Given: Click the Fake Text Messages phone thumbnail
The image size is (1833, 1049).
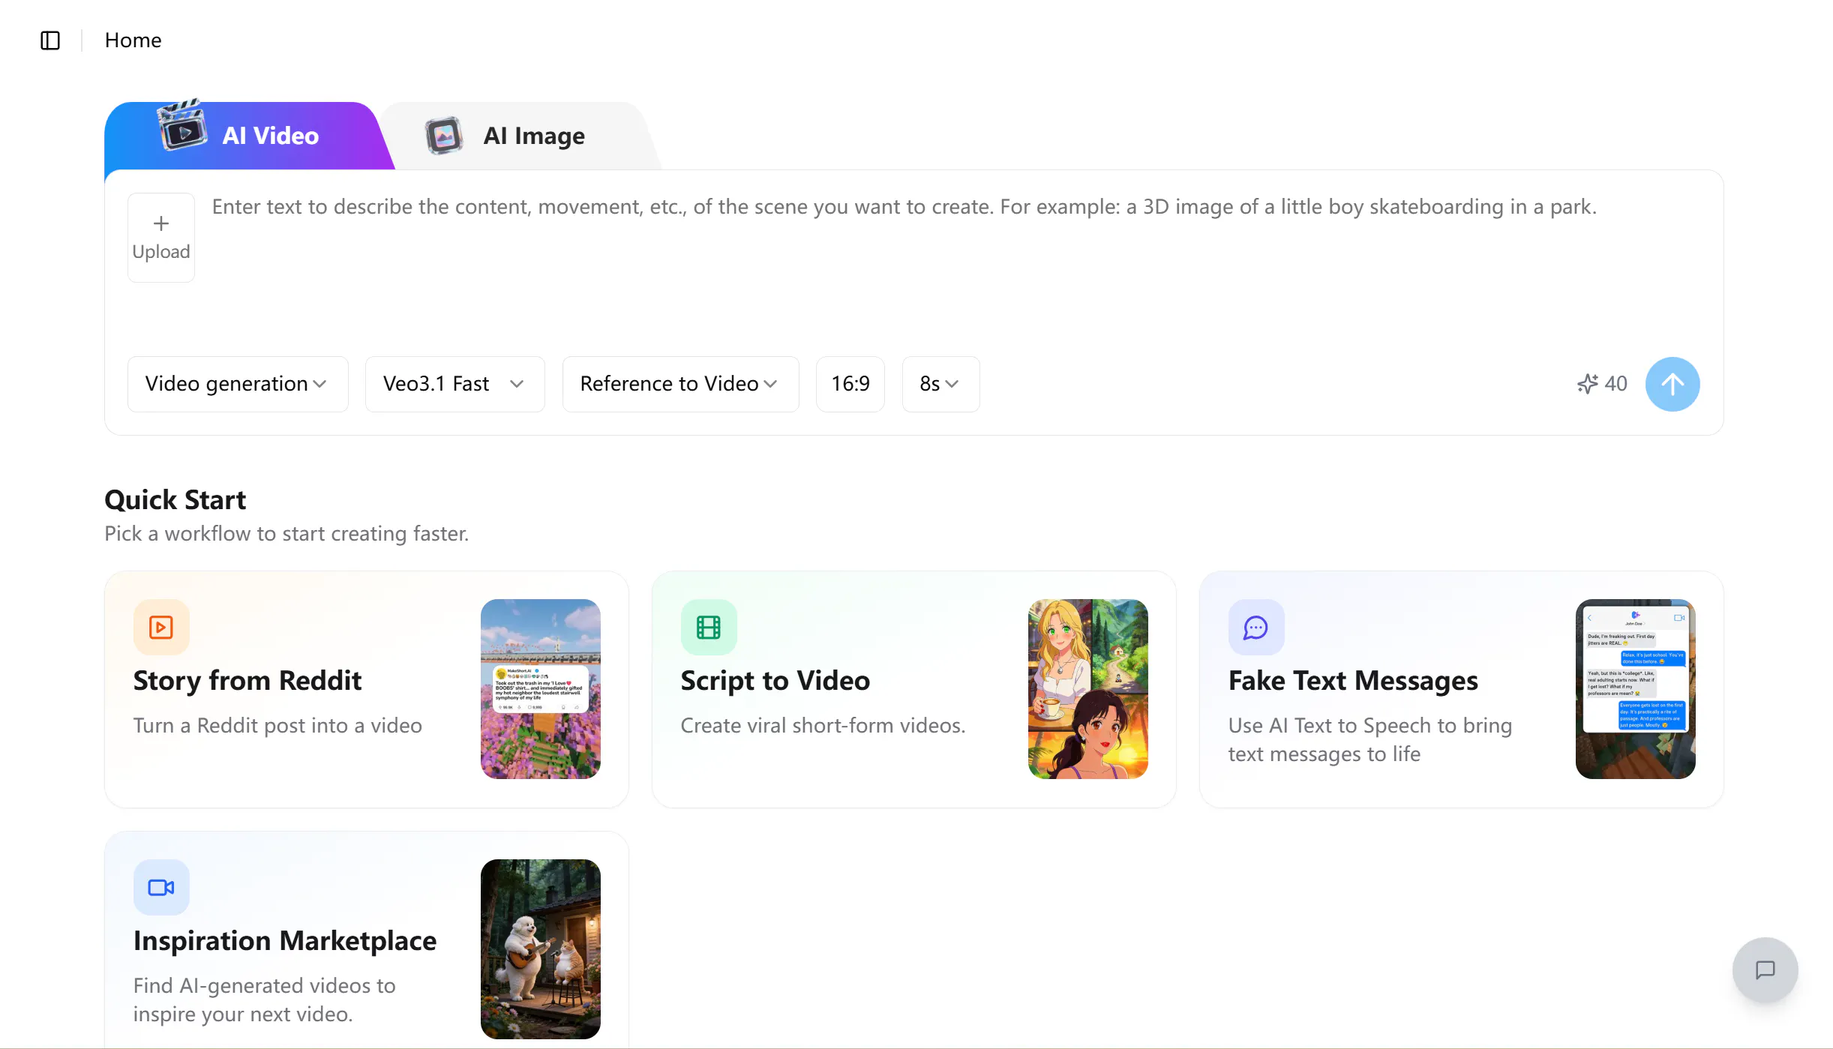Looking at the screenshot, I should click(x=1635, y=688).
